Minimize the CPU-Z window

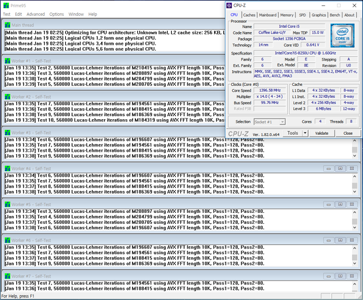coord(324,5)
